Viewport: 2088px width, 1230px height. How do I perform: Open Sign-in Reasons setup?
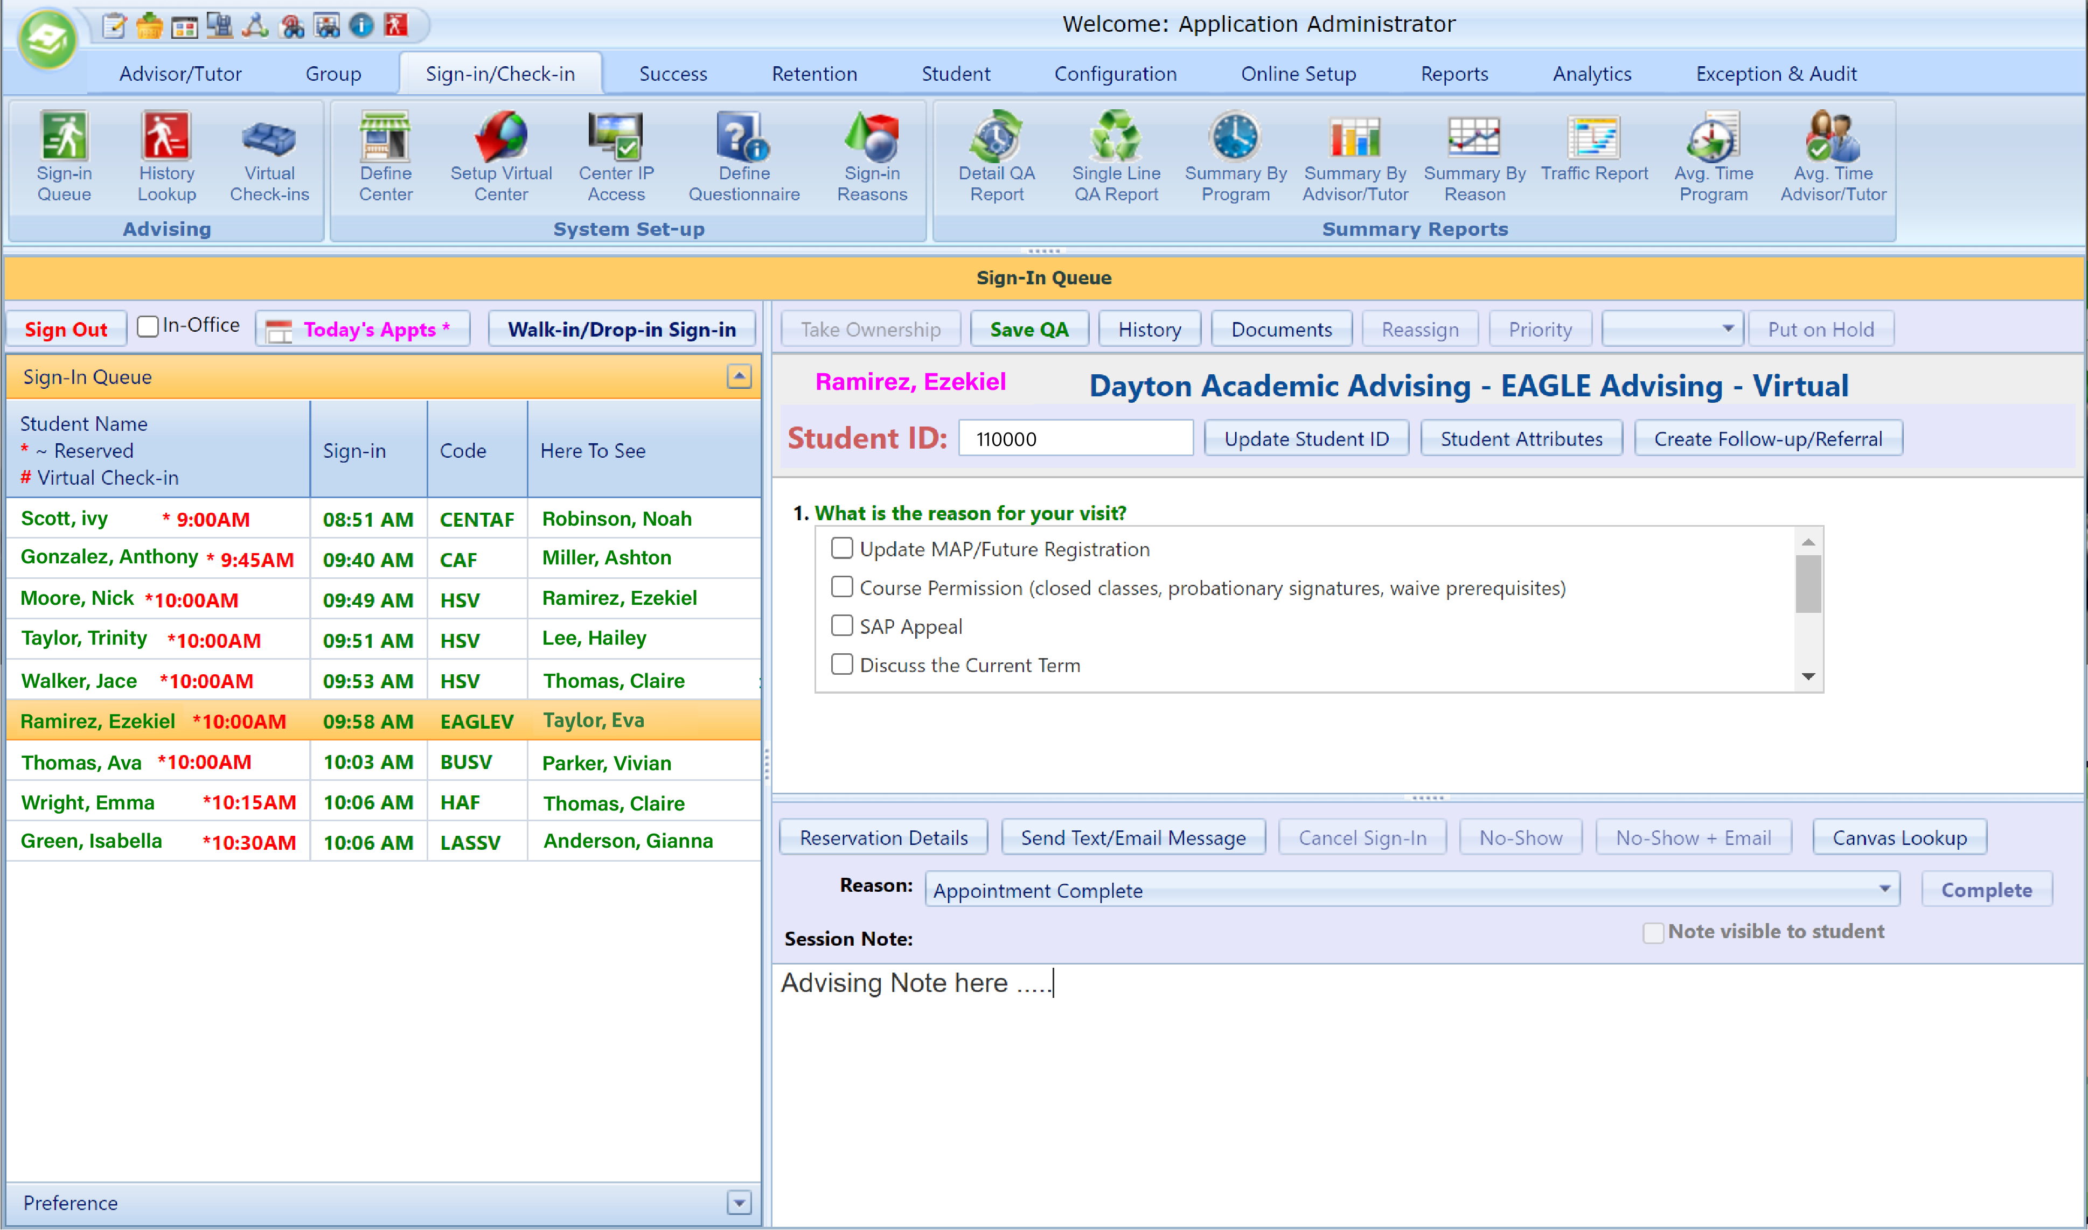(x=872, y=157)
